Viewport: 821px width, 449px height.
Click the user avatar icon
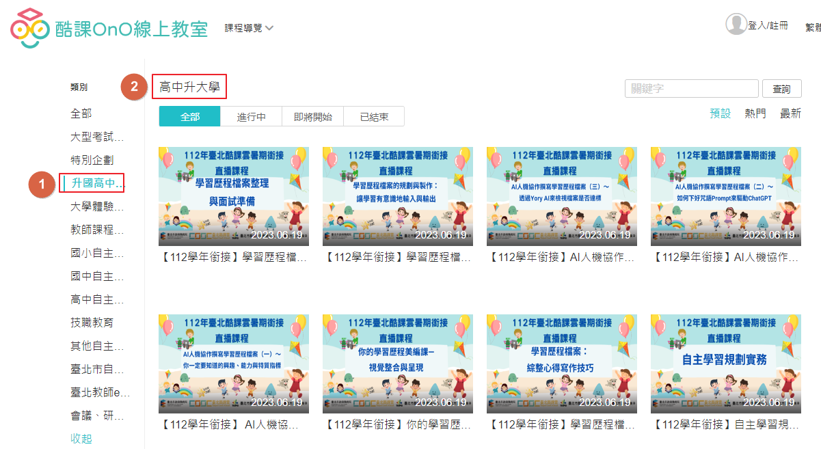tap(736, 24)
